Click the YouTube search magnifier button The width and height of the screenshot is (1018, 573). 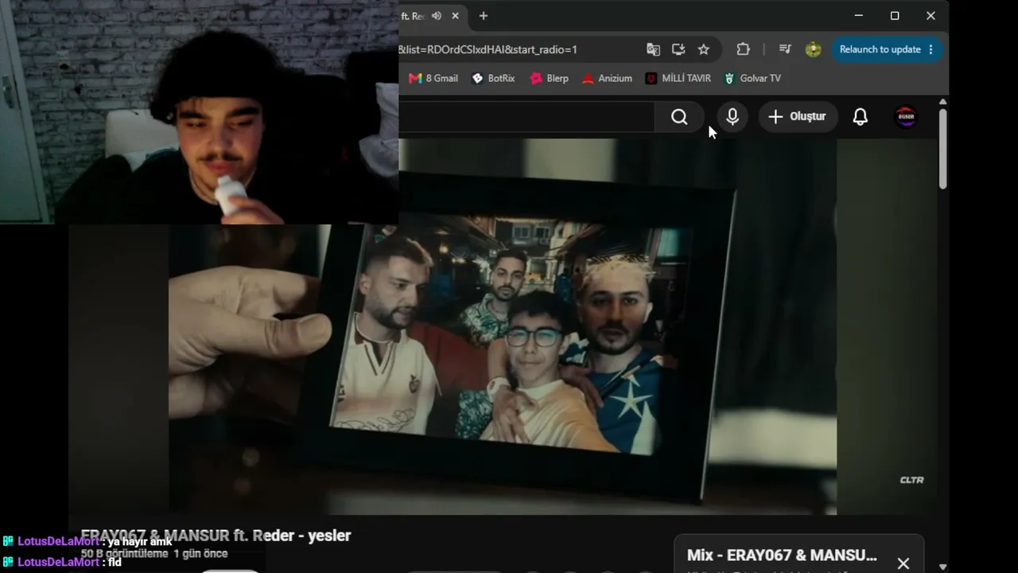679,117
